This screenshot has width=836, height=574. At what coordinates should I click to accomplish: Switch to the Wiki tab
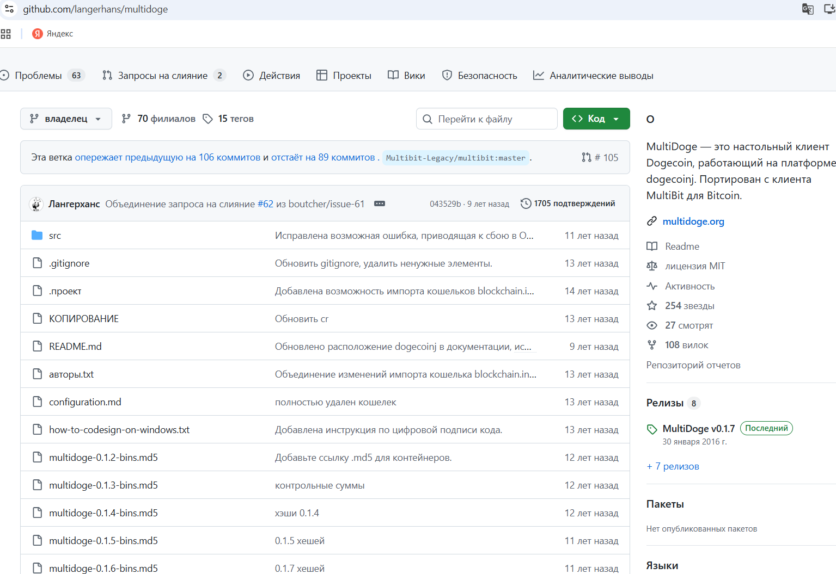(406, 76)
